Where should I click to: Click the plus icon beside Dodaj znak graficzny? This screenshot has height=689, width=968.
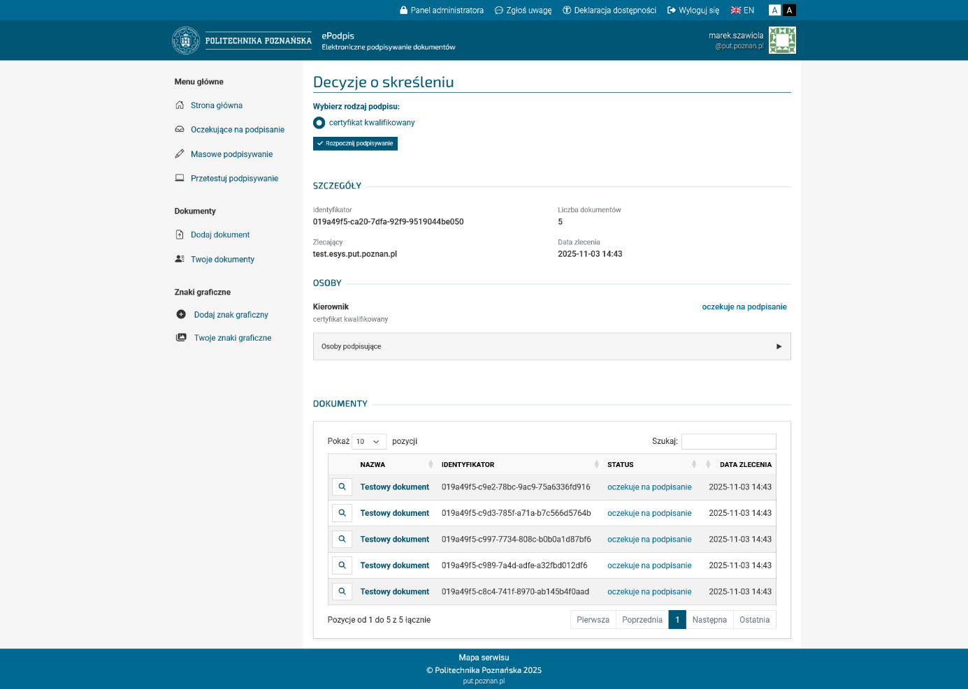[181, 315]
